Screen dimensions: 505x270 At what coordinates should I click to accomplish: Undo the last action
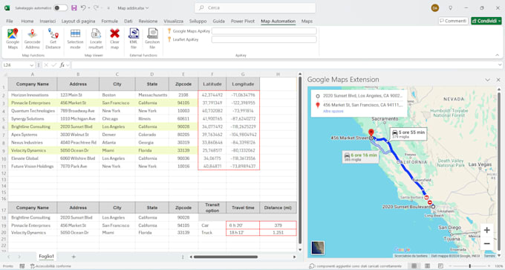point(83,7)
